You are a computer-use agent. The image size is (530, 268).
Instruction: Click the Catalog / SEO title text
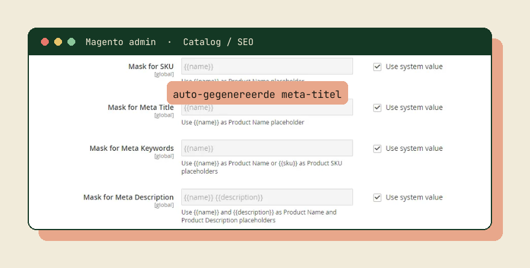(218, 42)
